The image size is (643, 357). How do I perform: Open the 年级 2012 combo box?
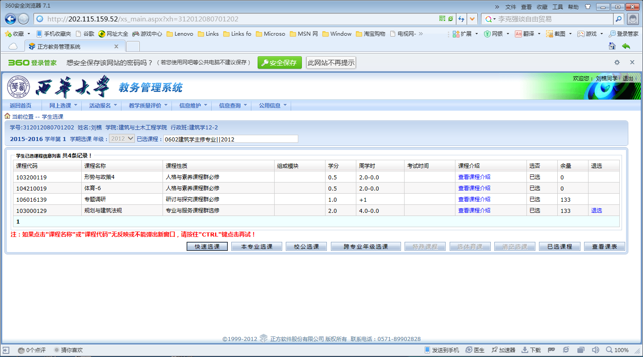coord(122,139)
